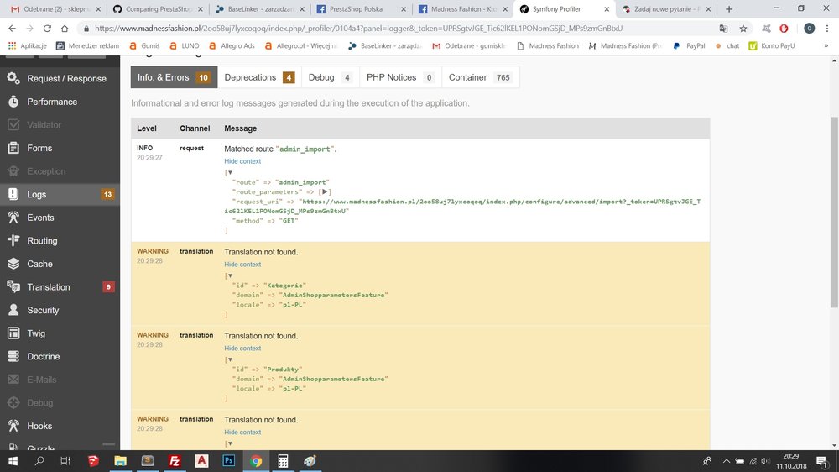Collapse the Kategorie context array
839x472 pixels.
[230, 276]
